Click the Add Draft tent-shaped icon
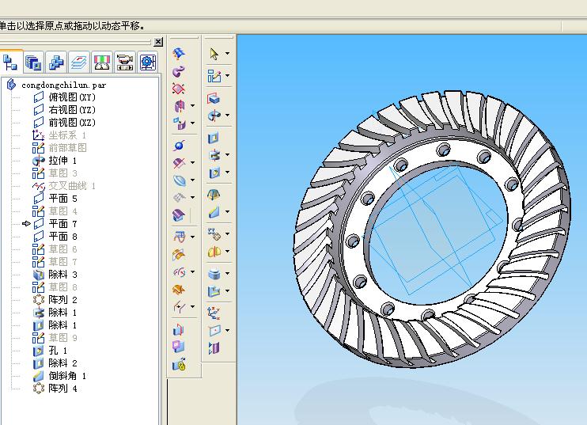 tap(214, 195)
